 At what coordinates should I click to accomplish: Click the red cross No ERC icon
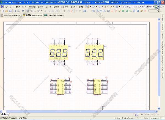pos(72,11)
